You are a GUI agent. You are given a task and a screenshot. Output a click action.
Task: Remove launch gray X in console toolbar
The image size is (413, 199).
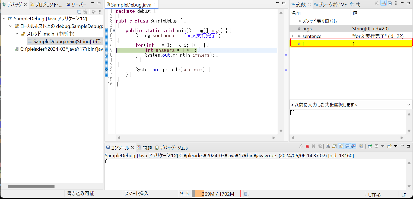313,146
